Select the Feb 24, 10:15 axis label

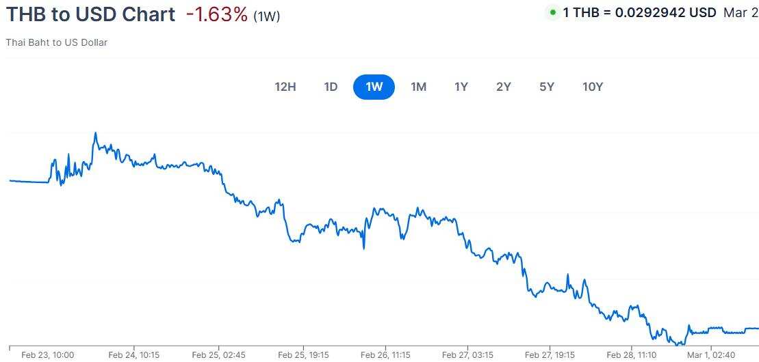click(133, 355)
